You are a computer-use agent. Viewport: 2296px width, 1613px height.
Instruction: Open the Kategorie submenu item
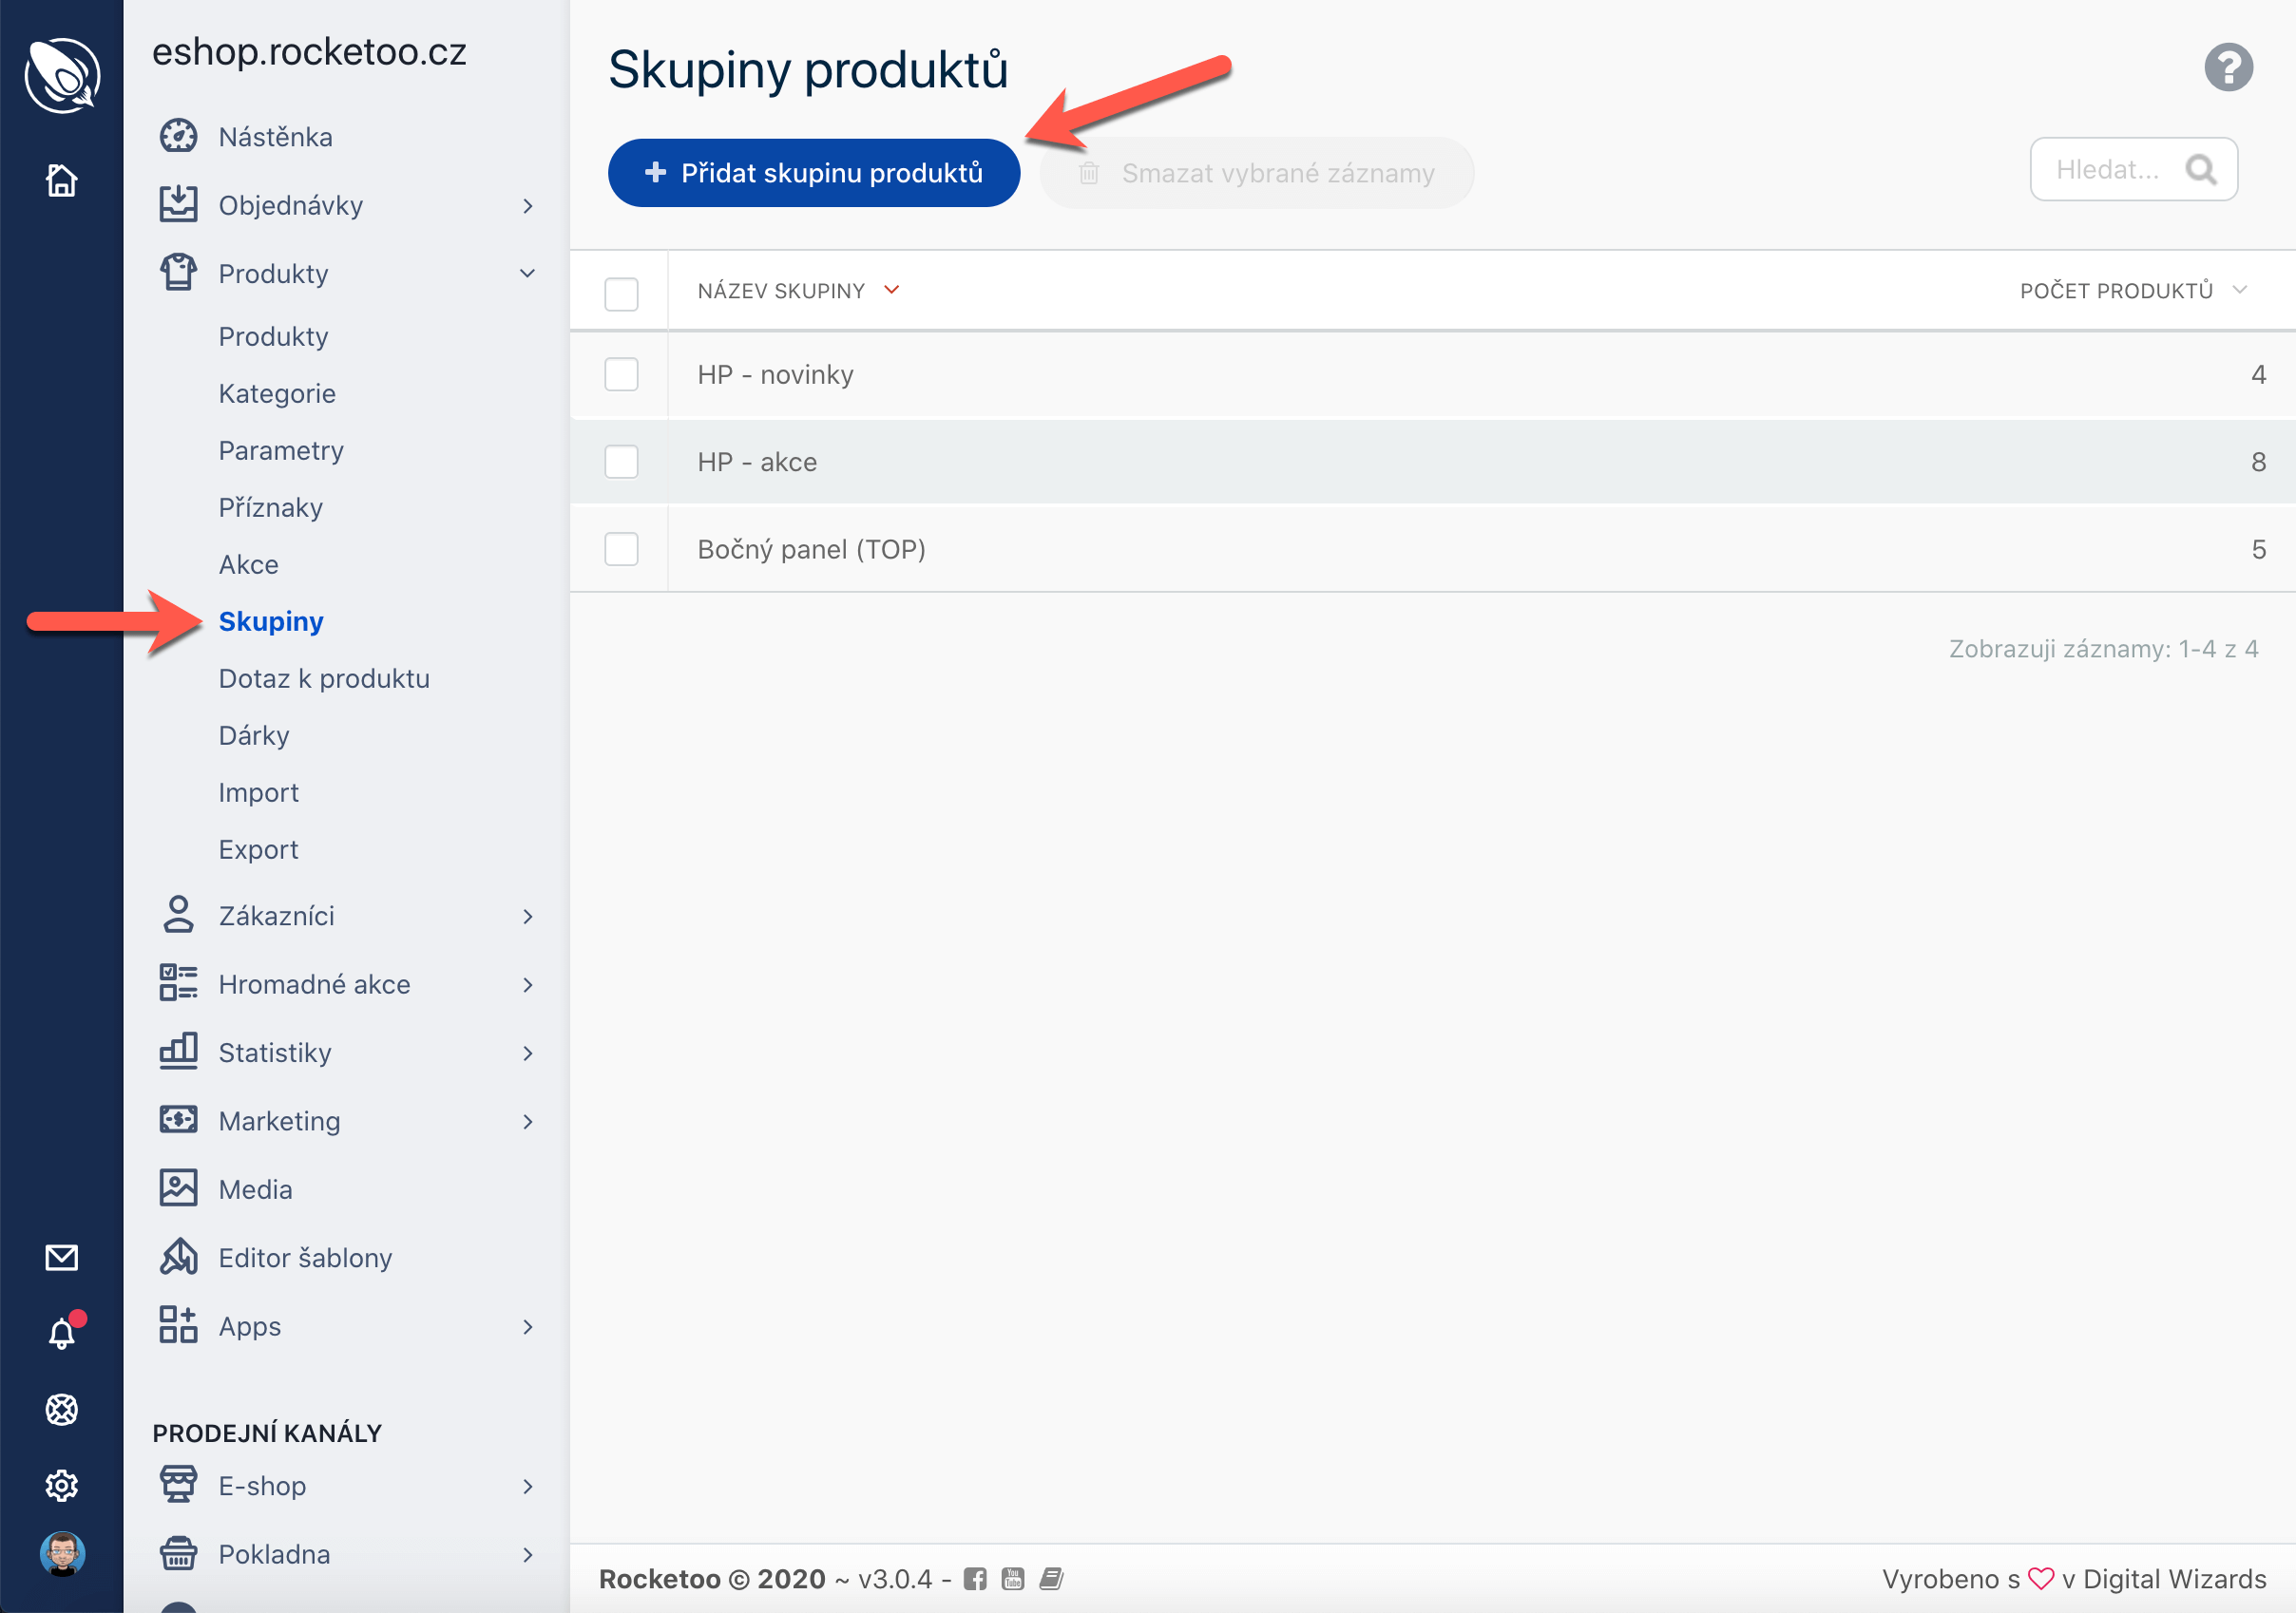(277, 394)
